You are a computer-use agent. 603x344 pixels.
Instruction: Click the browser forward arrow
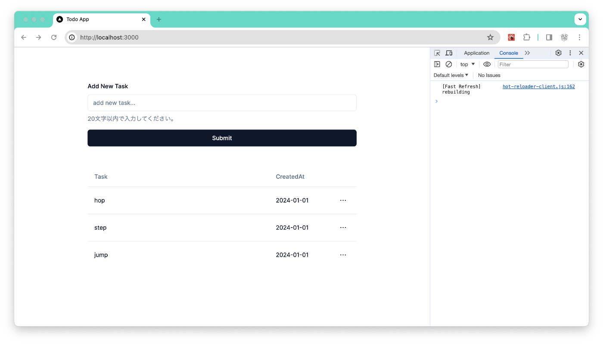(x=39, y=37)
